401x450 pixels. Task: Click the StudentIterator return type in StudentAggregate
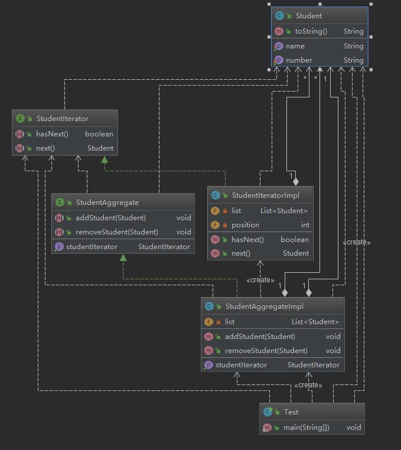point(164,247)
